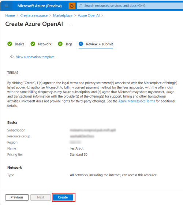Click the Network section heading in the summary

click(x=15, y=168)
